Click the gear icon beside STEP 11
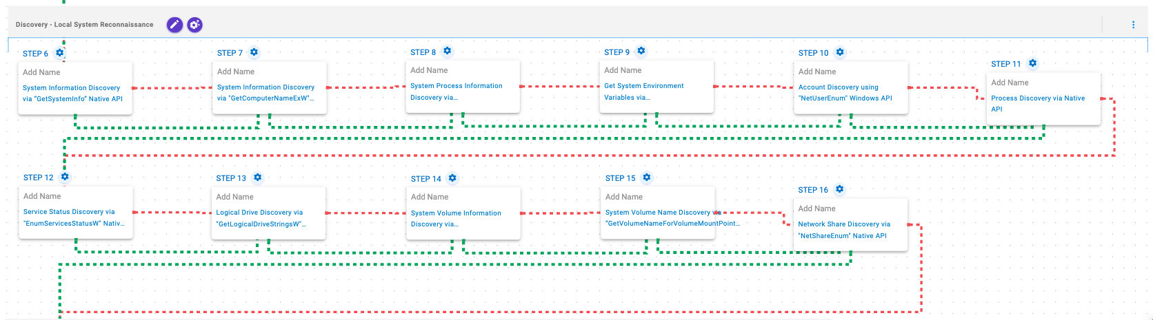This screenshot has height=320, width=1153. [x=1032, y=63]
